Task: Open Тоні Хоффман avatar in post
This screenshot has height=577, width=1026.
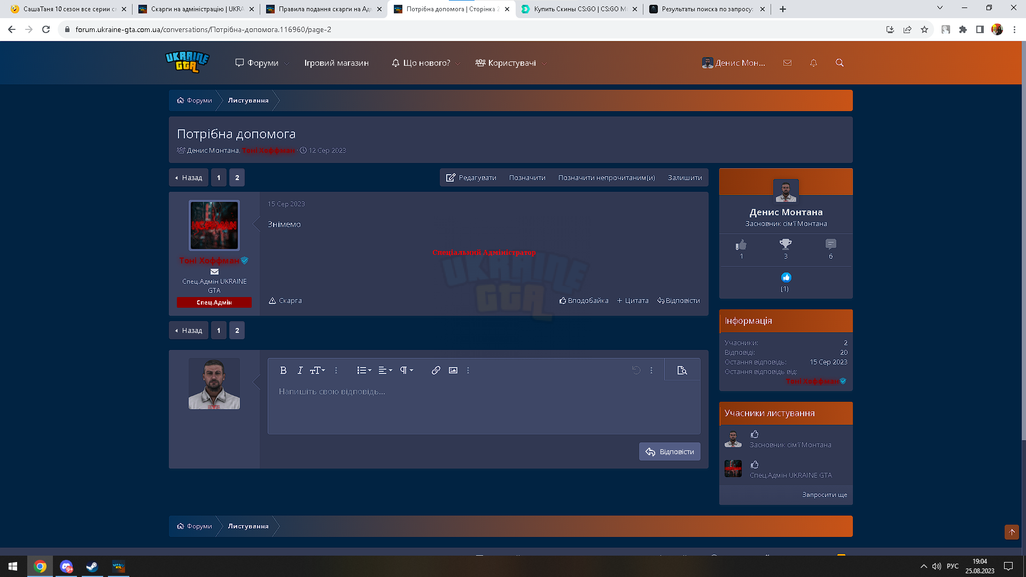Action: [x=214, y=225]
